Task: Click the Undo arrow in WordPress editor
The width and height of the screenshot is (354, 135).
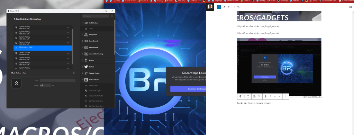Action: coord(229,7)
